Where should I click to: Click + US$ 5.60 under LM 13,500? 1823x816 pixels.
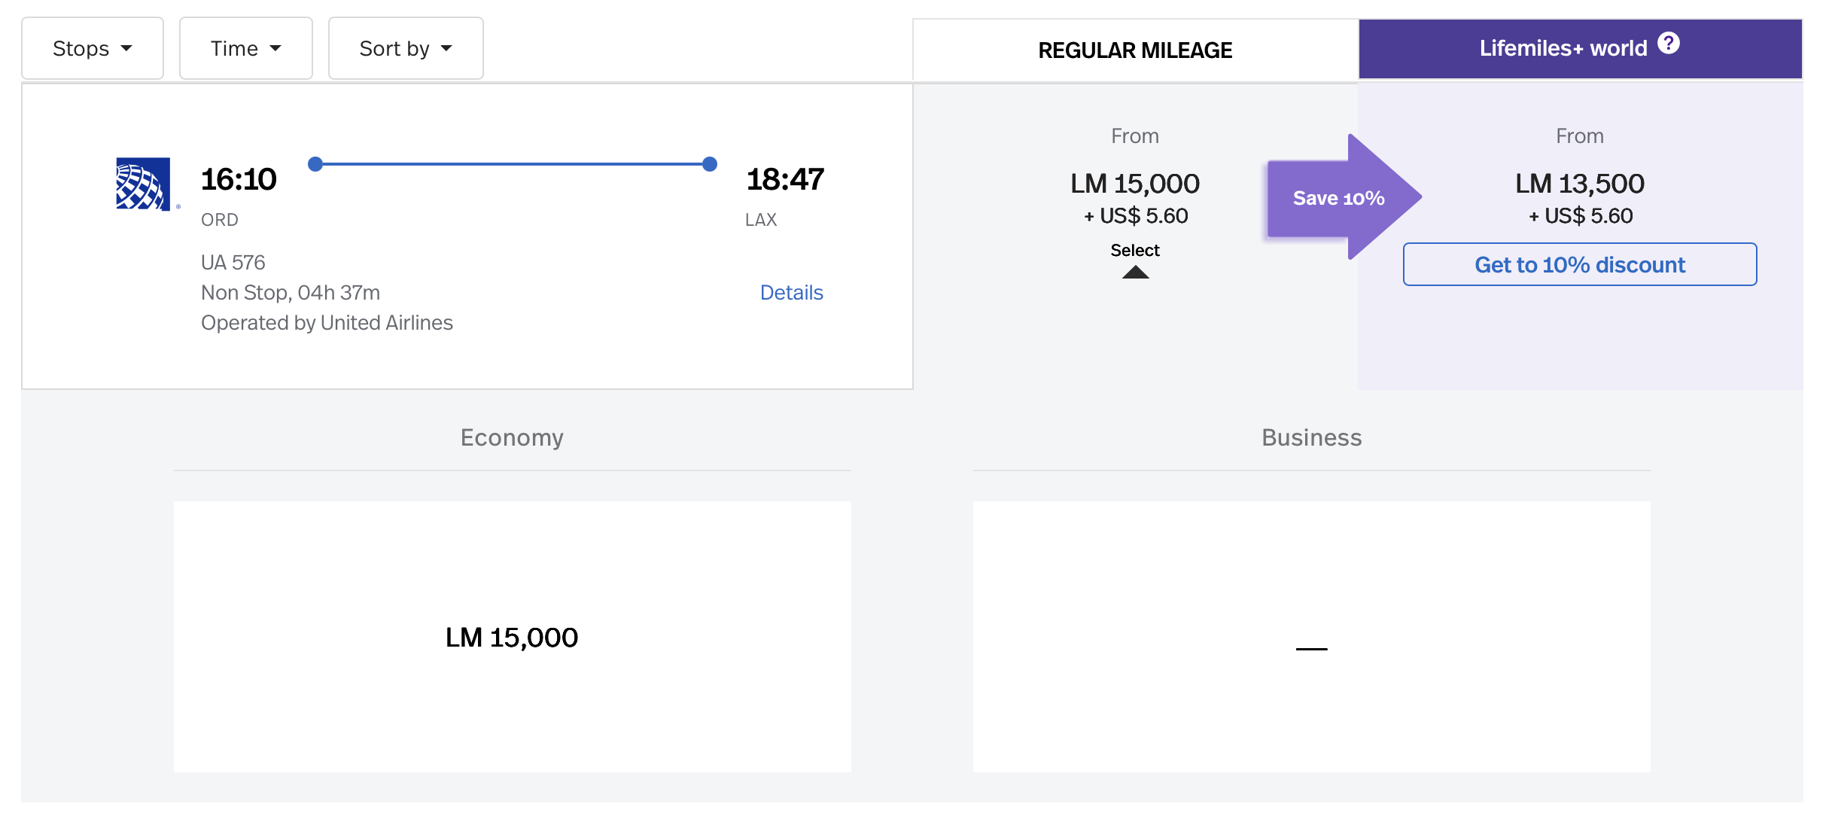pos(1581,216)
